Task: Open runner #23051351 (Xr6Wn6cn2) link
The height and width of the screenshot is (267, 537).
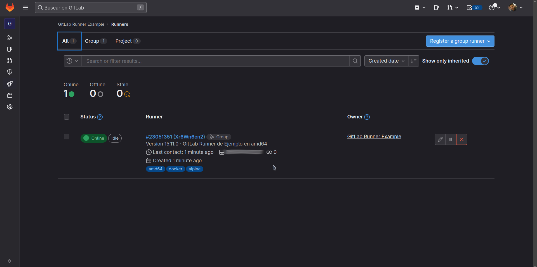Action: coord(175,137)
